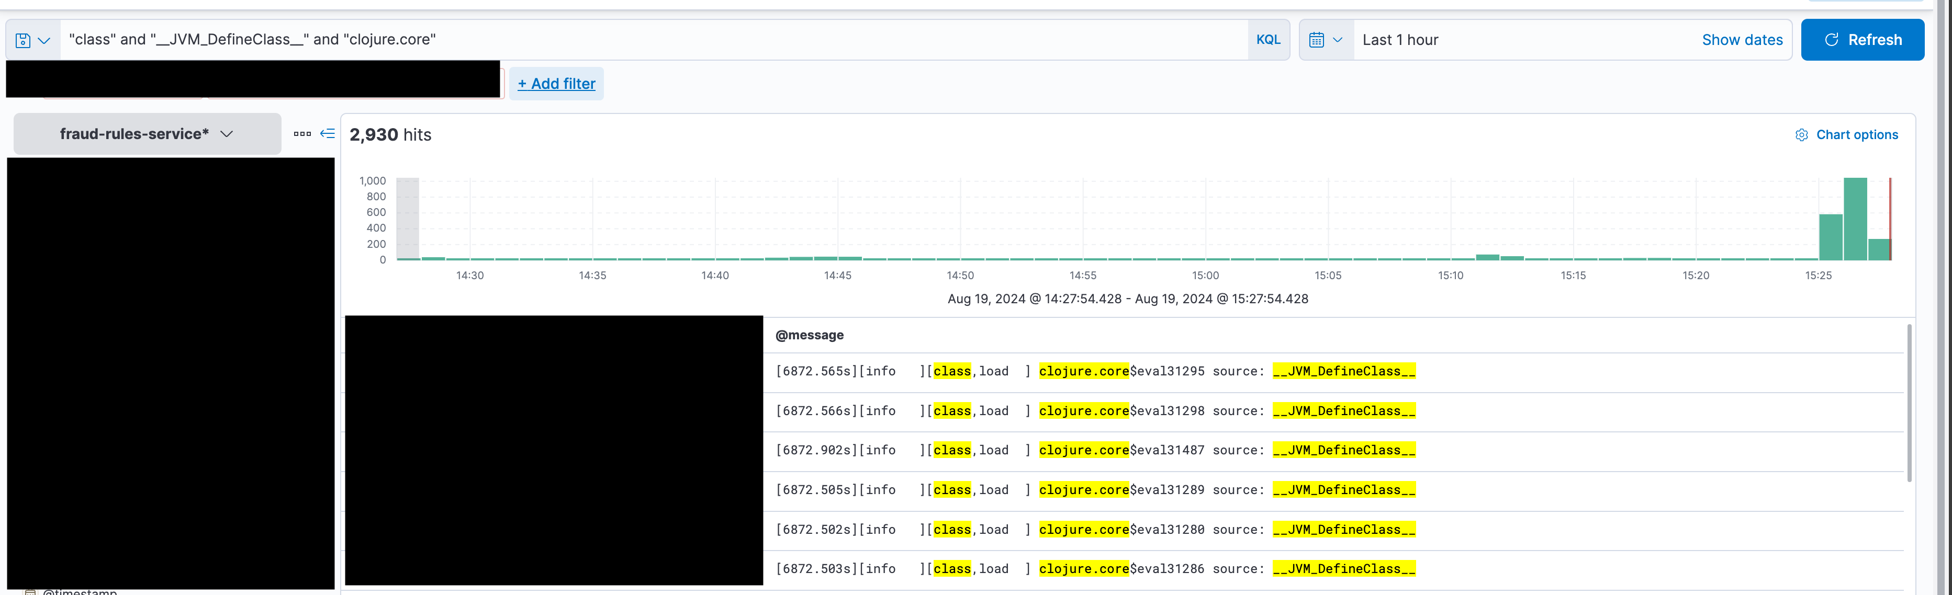Image resolution: width=1952 pixels, height=595 pixels.
Task: Open date picker chevron next to calendar
Action: 1338,40
